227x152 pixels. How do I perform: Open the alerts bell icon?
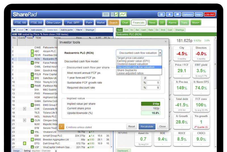click(170, 14)
